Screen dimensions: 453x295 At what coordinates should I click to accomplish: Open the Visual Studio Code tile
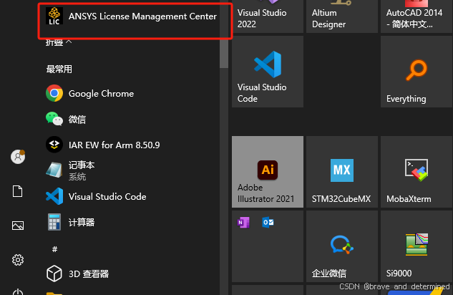(268, 72)
